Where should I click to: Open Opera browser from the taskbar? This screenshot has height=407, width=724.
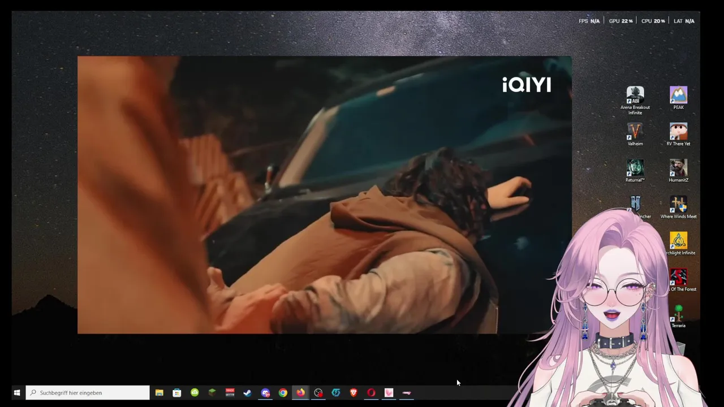coord(371,393)
